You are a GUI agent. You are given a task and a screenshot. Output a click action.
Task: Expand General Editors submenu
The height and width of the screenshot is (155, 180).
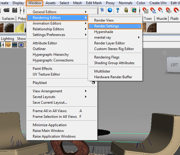(57, 12)
